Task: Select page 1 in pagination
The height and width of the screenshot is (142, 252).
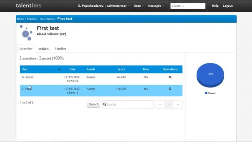Action: 169,105
